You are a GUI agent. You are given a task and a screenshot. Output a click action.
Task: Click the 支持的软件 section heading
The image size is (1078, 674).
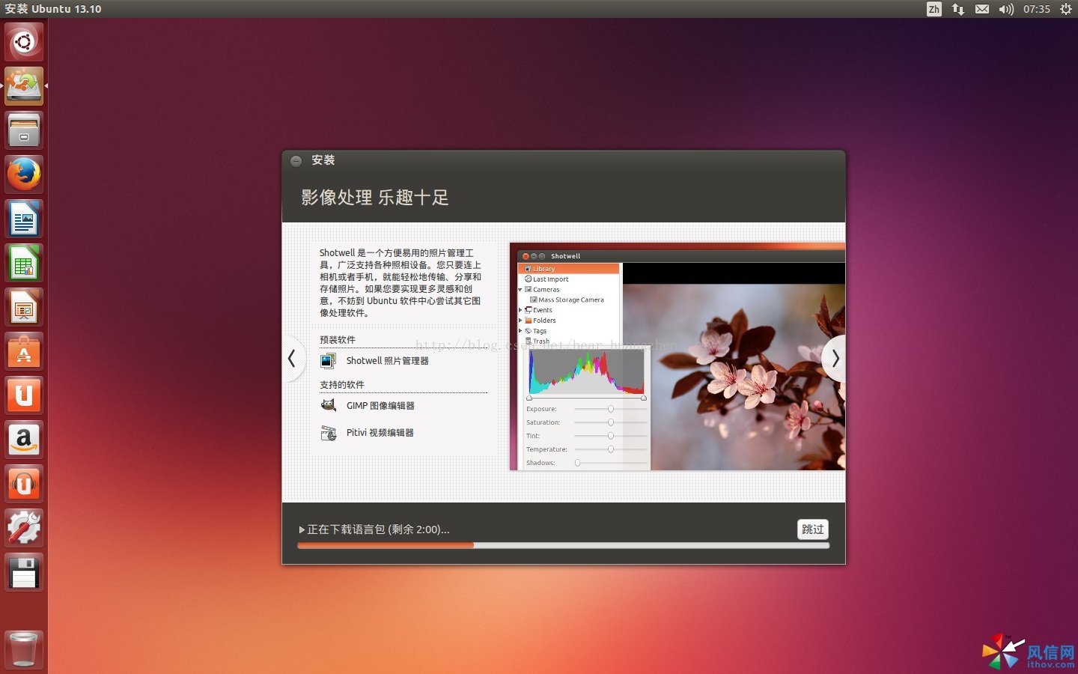(x=342, y=385)
